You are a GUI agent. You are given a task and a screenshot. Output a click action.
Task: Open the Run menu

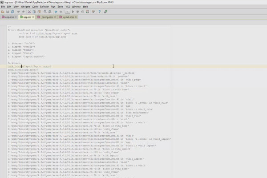coord(53,7)
